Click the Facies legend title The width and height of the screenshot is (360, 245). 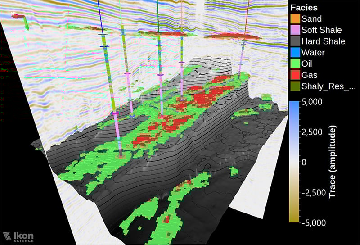click(304, 8)
